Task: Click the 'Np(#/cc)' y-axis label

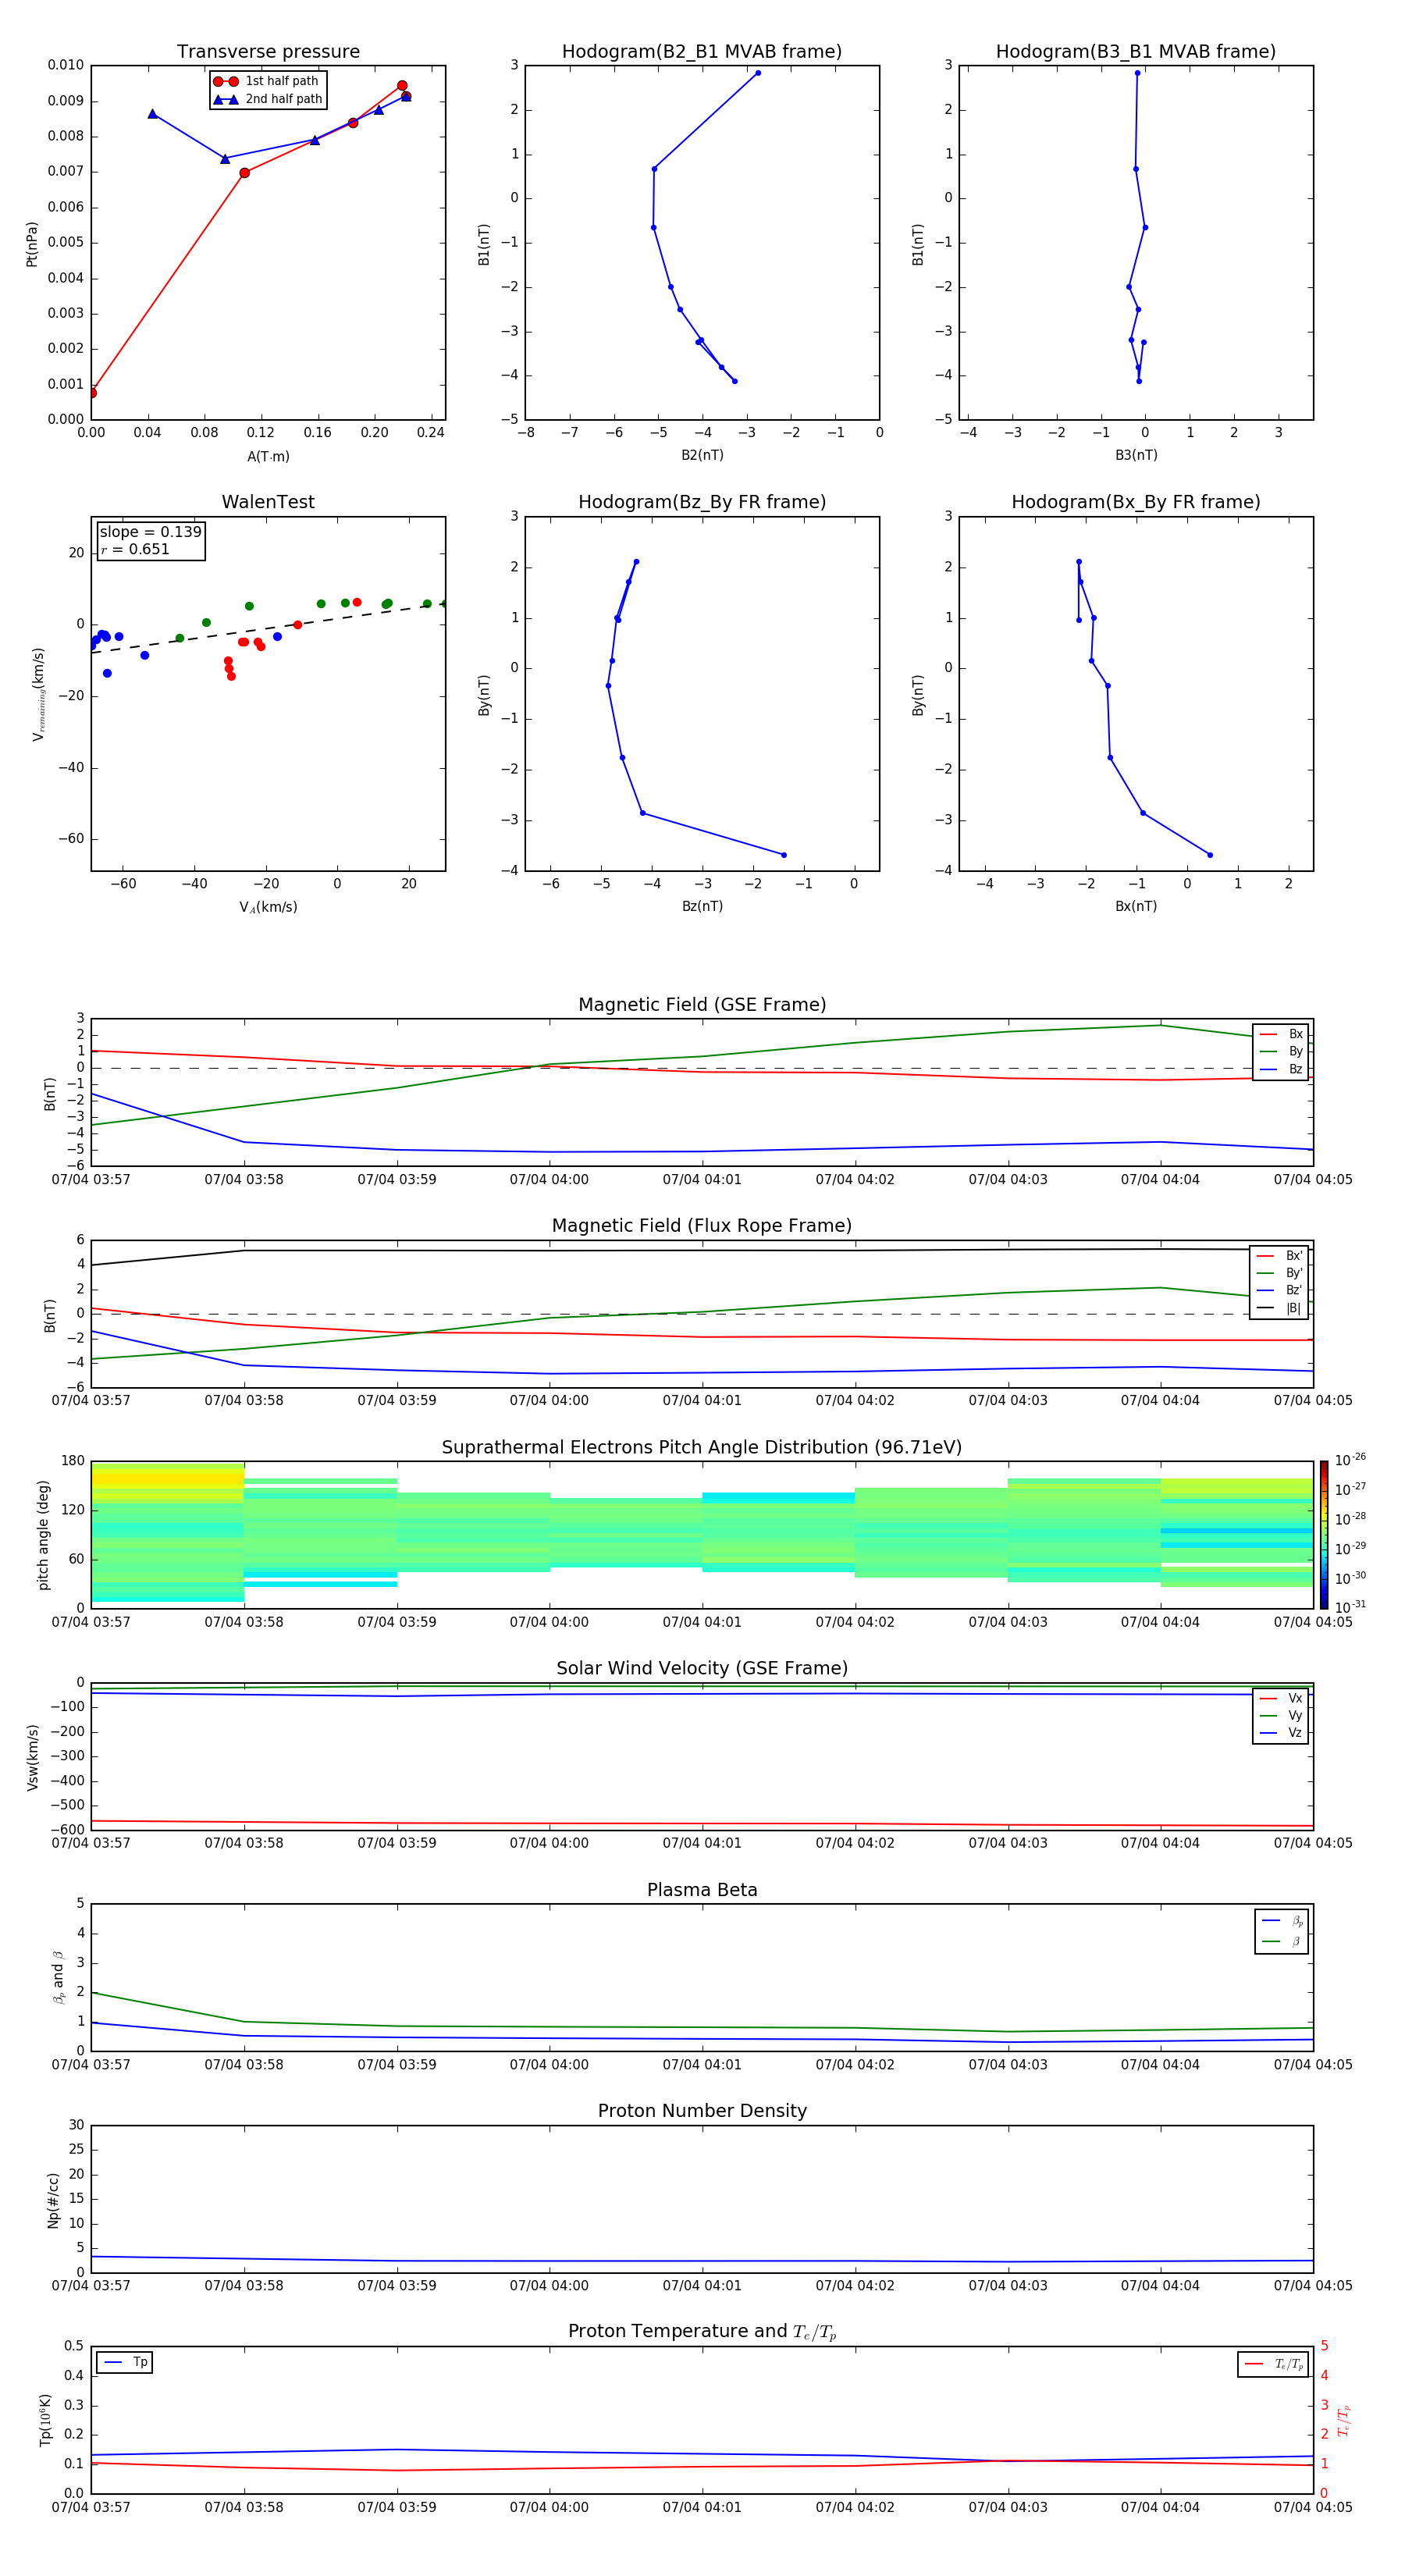Action: [x=53, y=2200]
